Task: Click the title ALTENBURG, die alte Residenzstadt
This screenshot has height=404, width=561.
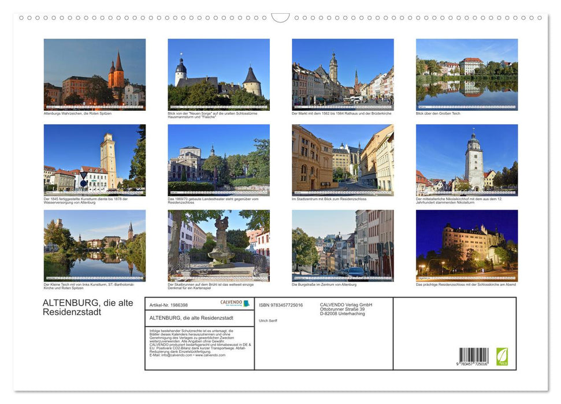Action: pos(87,306)
